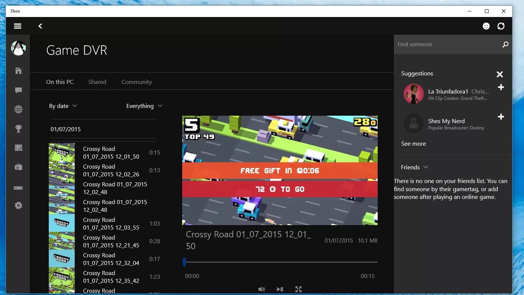Toggle fullscreen video icon
The width and height of the screenshot is (524, 295).
click(x=298, y=289)
